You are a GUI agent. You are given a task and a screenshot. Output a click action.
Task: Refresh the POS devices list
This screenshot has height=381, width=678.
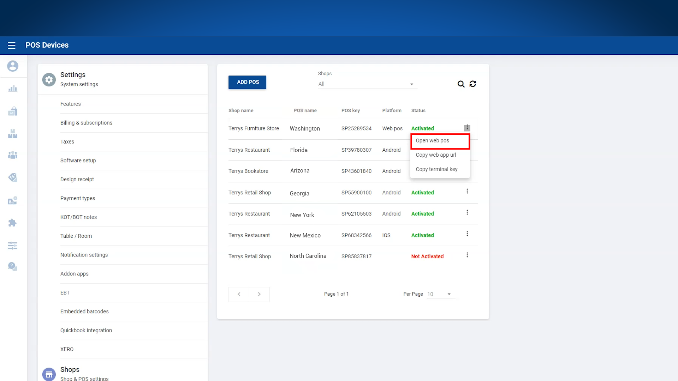coord(473,84)
